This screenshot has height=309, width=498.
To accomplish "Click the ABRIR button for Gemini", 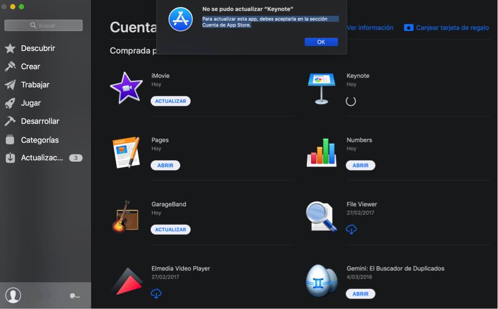I will click(x=361, y=294).
